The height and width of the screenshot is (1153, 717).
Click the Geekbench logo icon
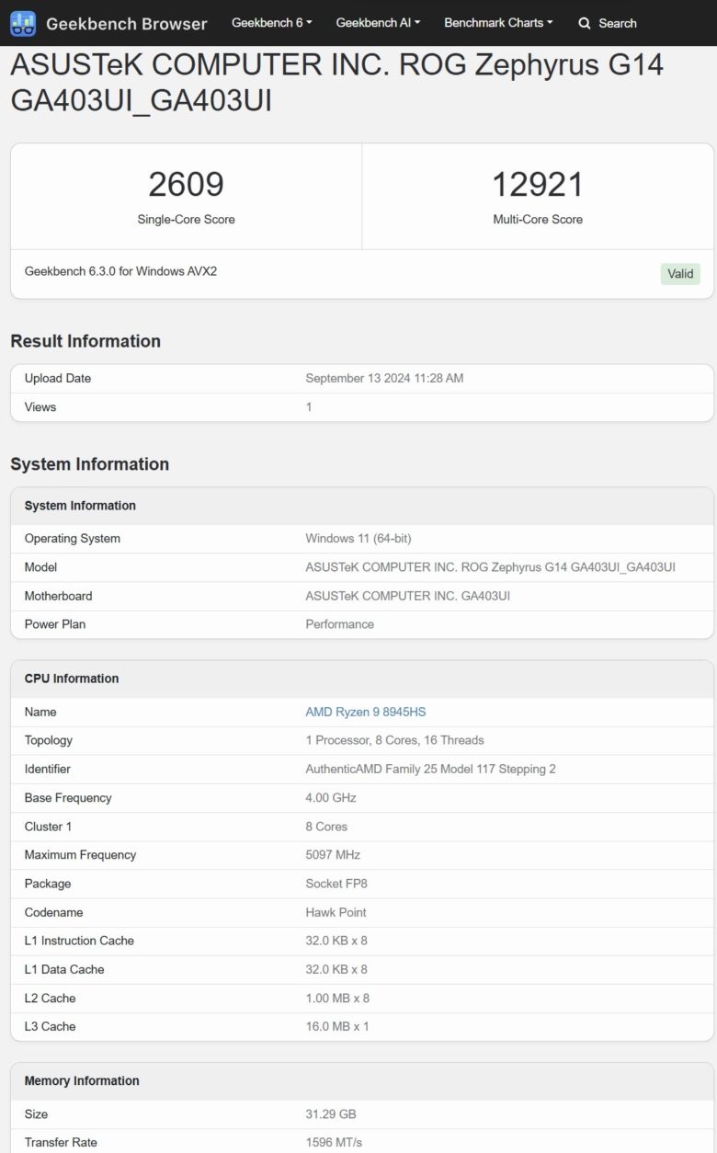(23, 23)
